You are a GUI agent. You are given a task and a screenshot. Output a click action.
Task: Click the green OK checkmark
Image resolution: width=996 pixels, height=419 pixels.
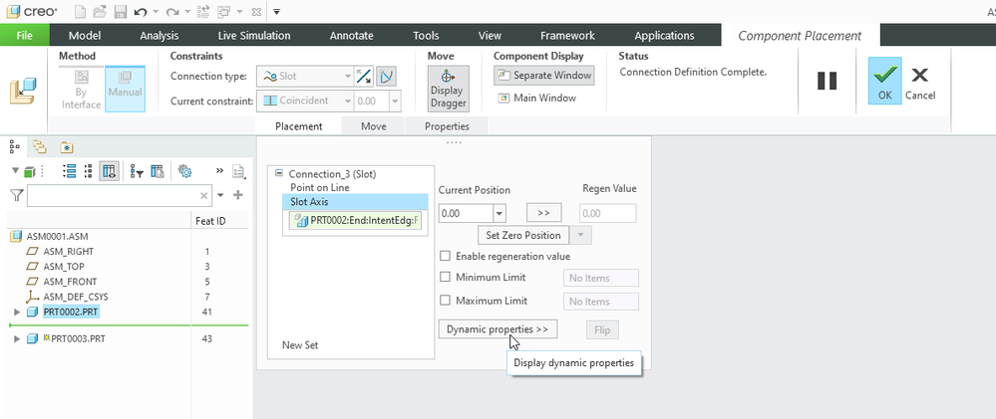click(885, 82)
